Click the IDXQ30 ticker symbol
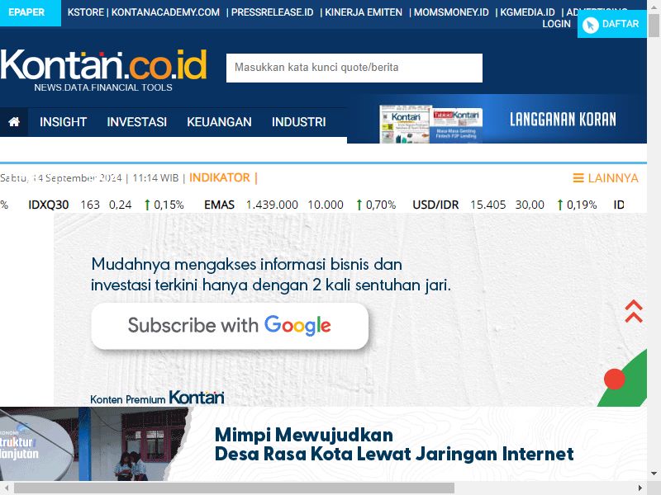 pos(49,205)
